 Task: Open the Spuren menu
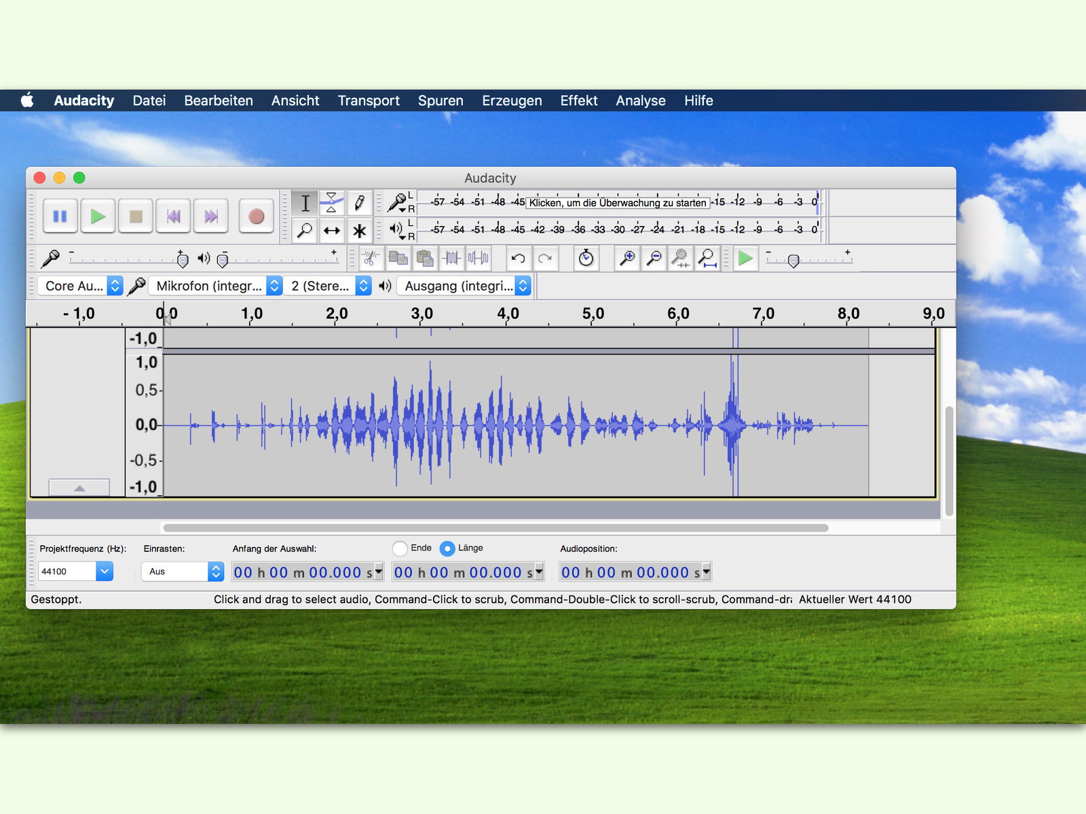pos(441,100)
